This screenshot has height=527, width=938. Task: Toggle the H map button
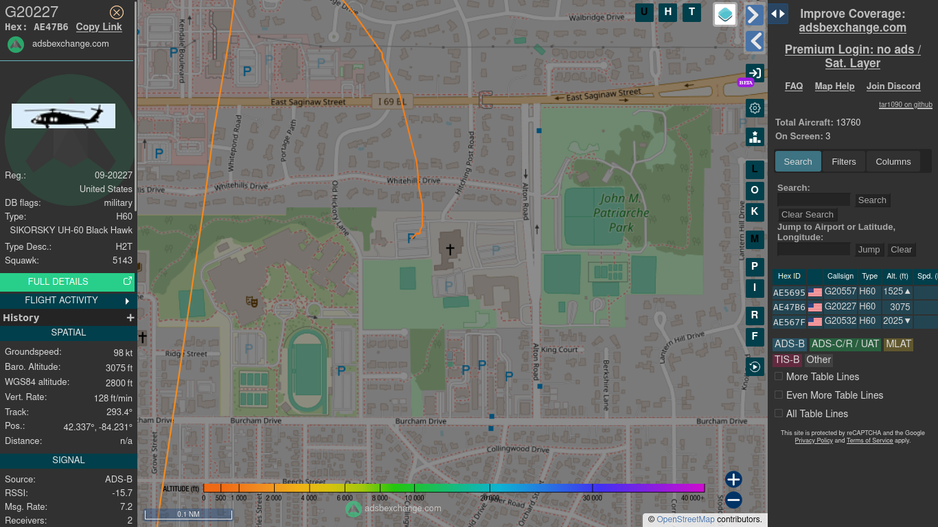(668, 12)
